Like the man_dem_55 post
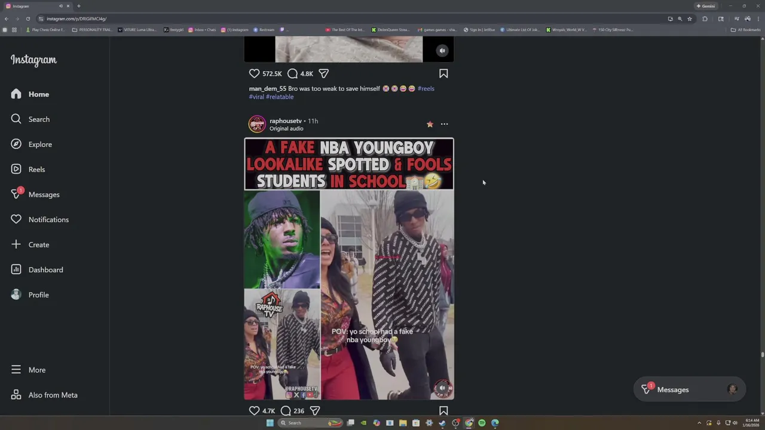Image resolution: width=765 pixels, height=430 pixels. pos(254,73)
